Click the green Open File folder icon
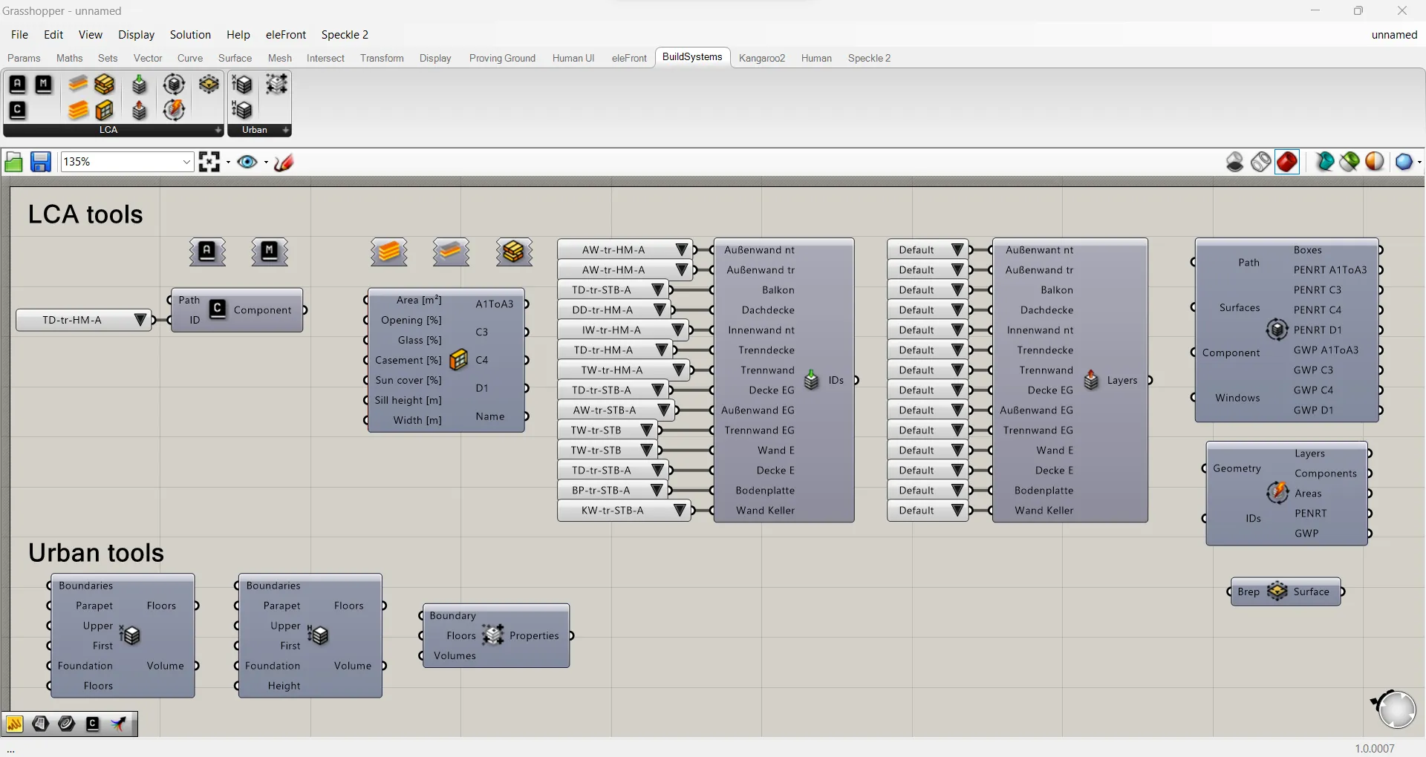 coord(13,162)
